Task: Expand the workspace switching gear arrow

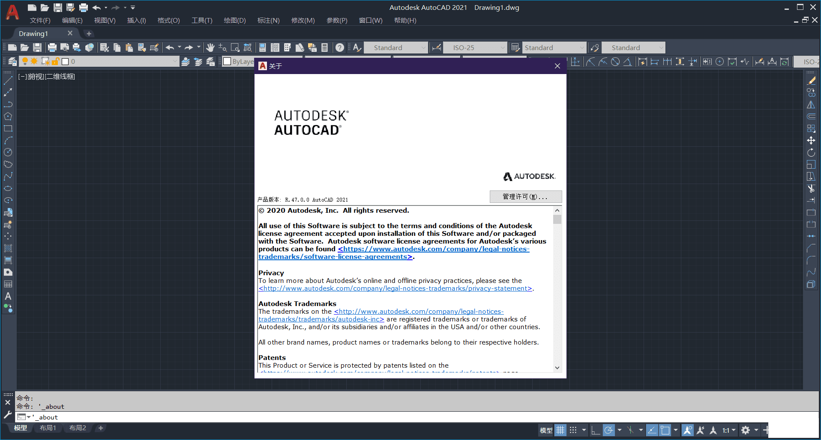Action: coord(756,430)
